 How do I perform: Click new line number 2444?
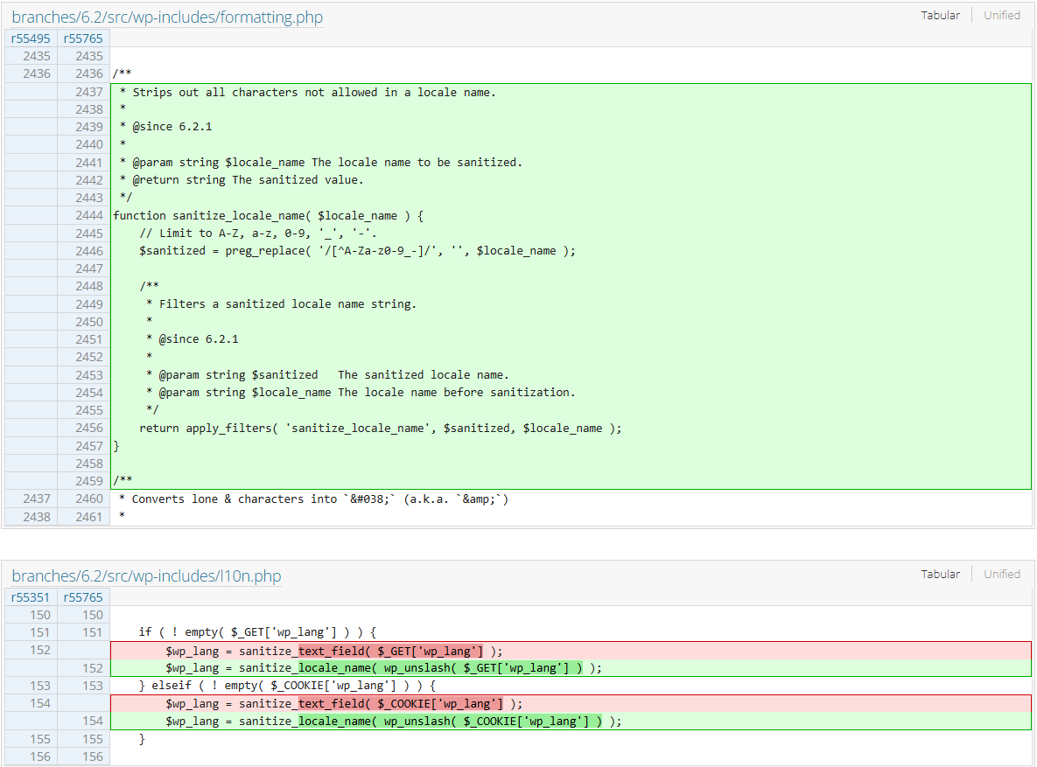tap(89, 215)
